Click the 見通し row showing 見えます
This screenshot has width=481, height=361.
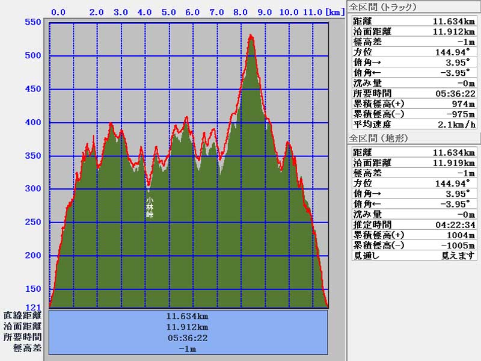[x=414, y=256]
